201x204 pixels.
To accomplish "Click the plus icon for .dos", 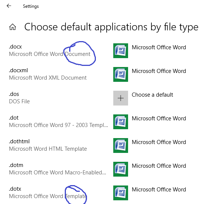I will point(121,98).
